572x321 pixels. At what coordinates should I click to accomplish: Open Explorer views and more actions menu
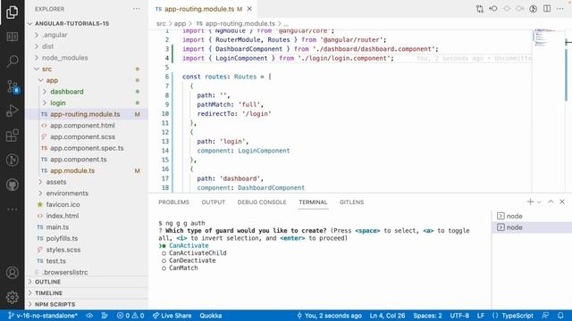(x=137, y=9)
